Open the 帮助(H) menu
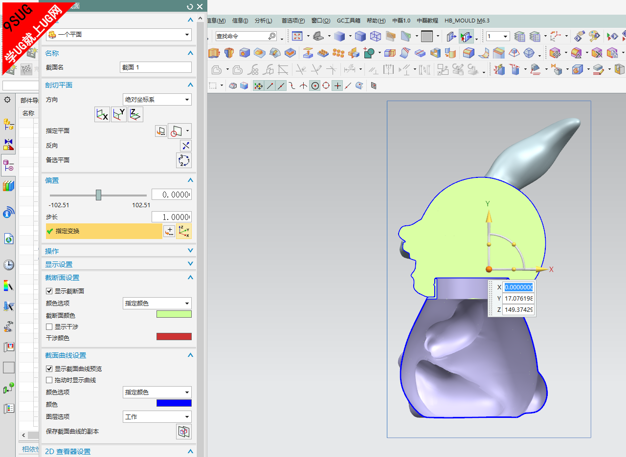The height and width of the screenshot is (457, 626). (376, 21)
